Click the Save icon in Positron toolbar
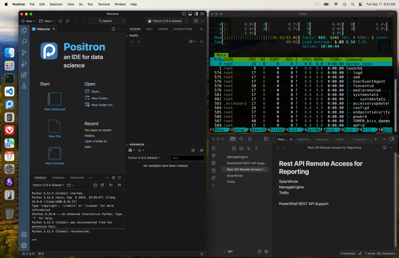 pos(60,21)
